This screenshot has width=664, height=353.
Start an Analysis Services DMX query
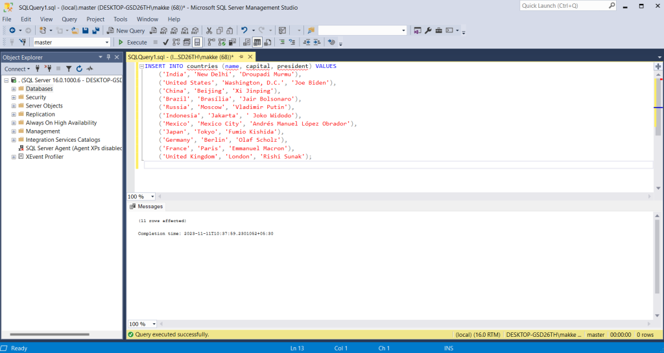(174, 30)
